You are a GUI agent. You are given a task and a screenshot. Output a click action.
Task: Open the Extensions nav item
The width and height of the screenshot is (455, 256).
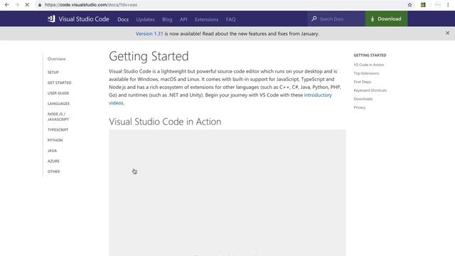pyautogui.click(x=206, y=19)
